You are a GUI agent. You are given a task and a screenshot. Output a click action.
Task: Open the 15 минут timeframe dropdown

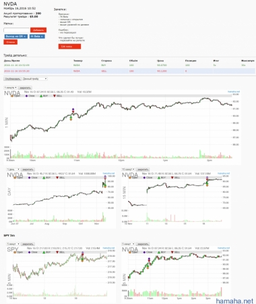point(128,169)
